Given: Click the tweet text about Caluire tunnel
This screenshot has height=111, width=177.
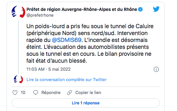Looking at the screenshot, I should pos(90,43).
